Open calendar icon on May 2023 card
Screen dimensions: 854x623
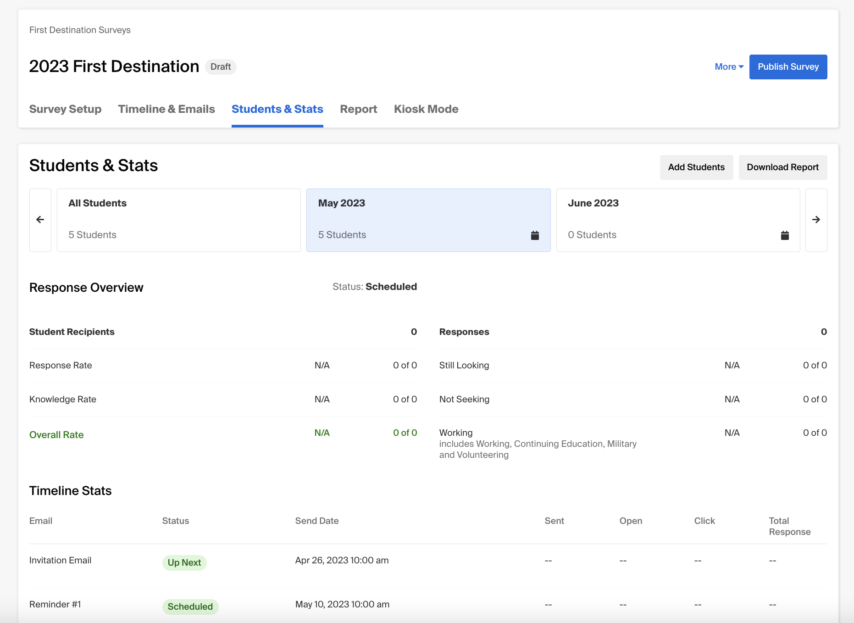(535, 235)
